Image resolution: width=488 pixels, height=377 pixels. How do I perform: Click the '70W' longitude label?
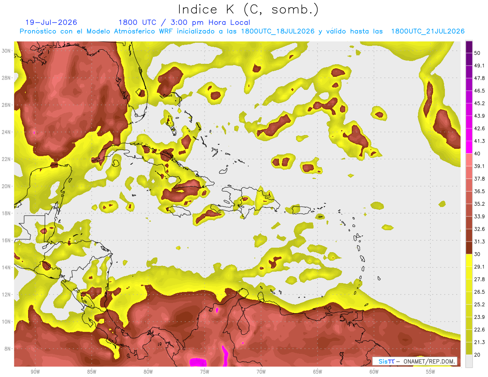coord(261,372)
